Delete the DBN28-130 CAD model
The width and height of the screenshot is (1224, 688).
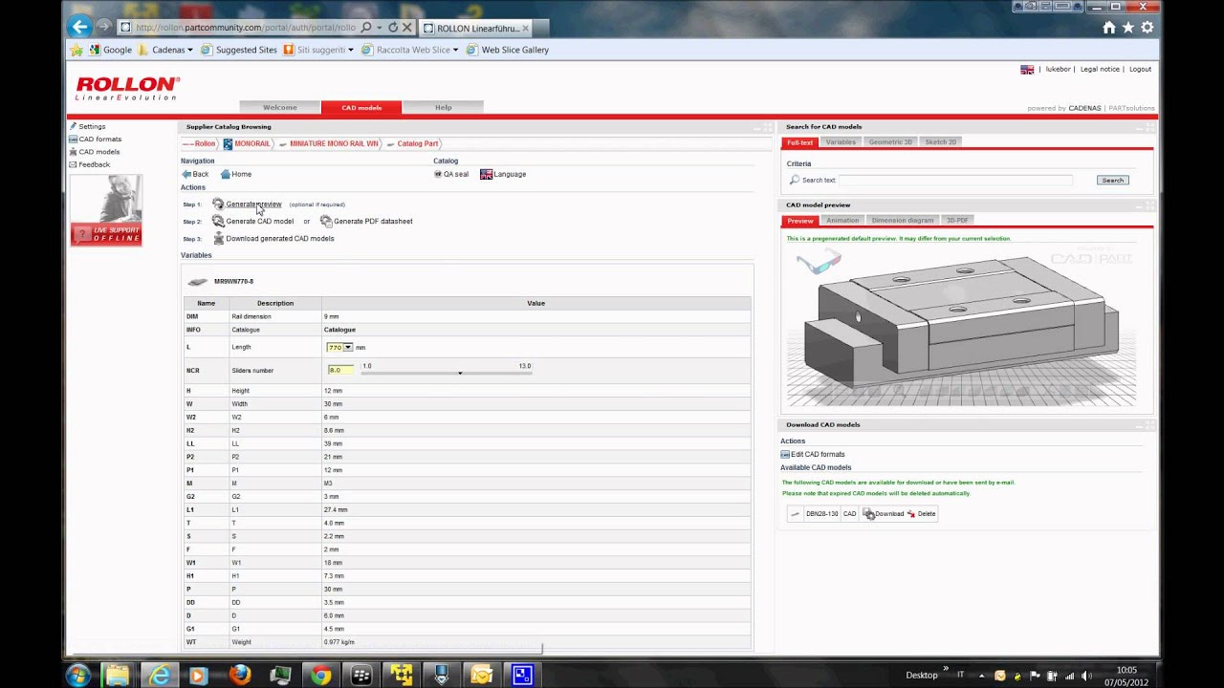point(921,513)
